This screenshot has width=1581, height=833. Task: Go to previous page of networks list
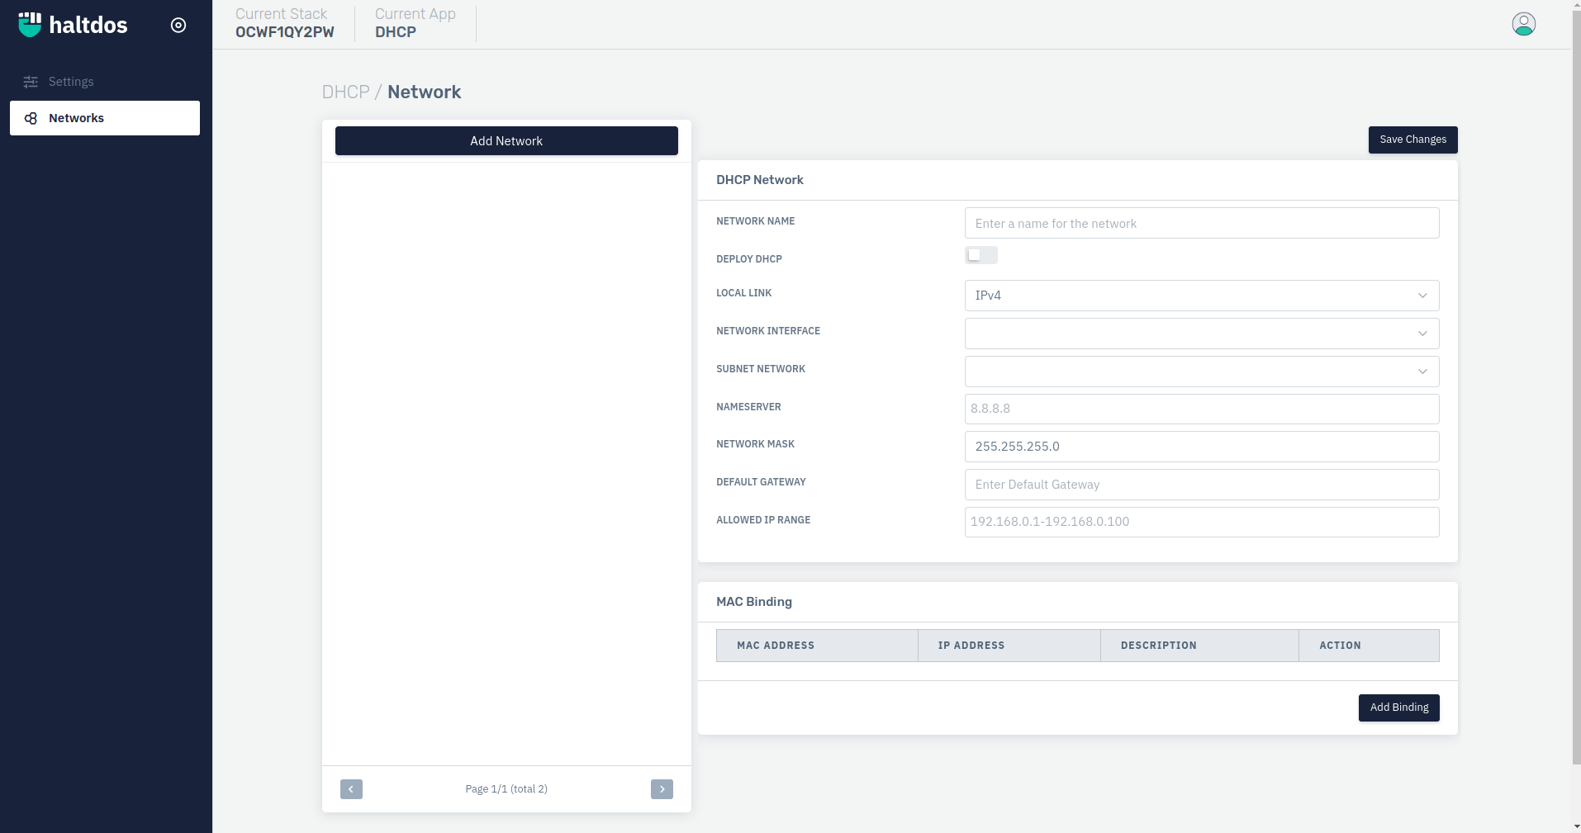pos(351,789)
